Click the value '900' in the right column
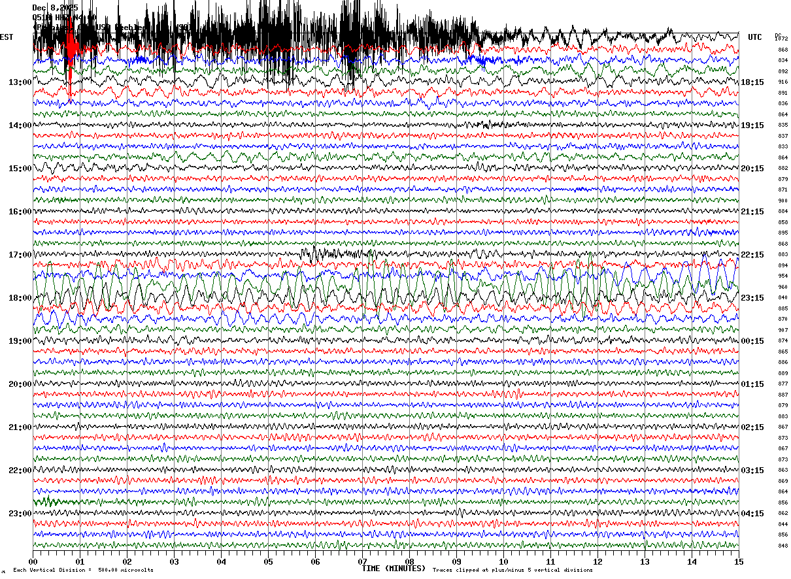The image size is (791, 579). pyautogui.click(x=783, y=201)
